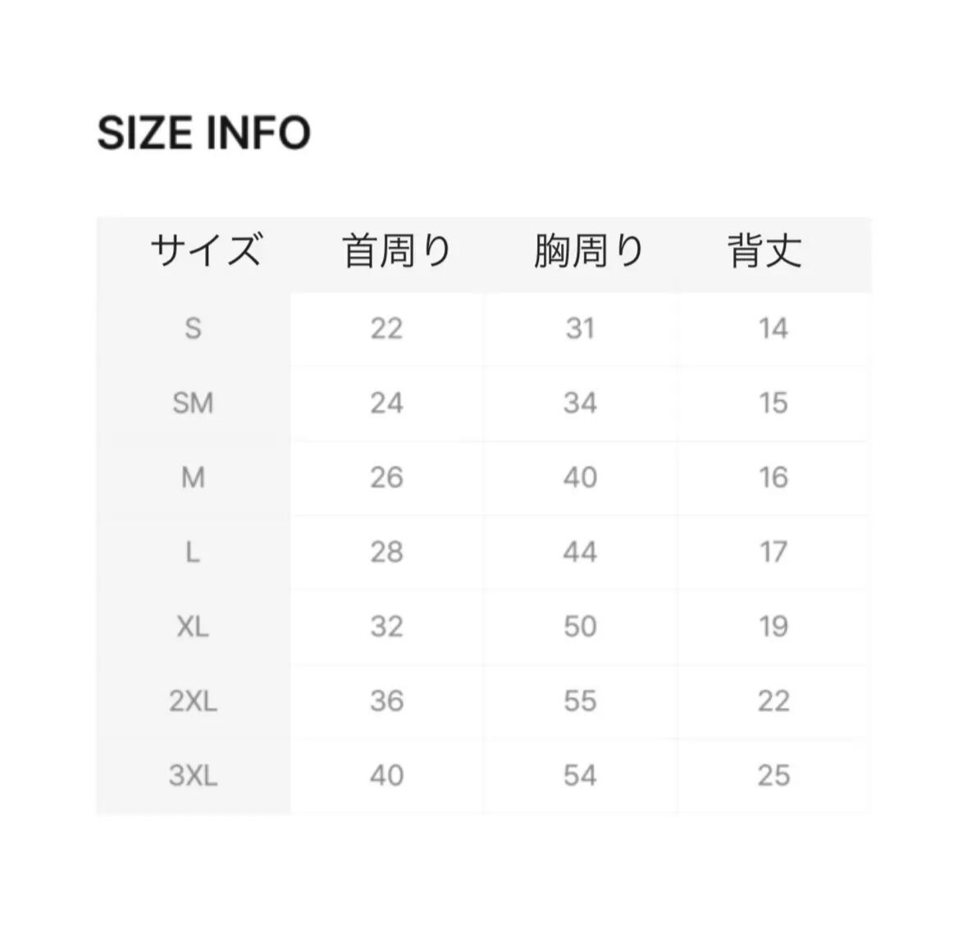Select the XL size row label

tap(193, 627)
